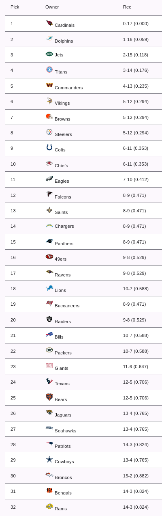Select pick number 16 row cell
This screenshot has width=162, height=516.
[13, 257]
